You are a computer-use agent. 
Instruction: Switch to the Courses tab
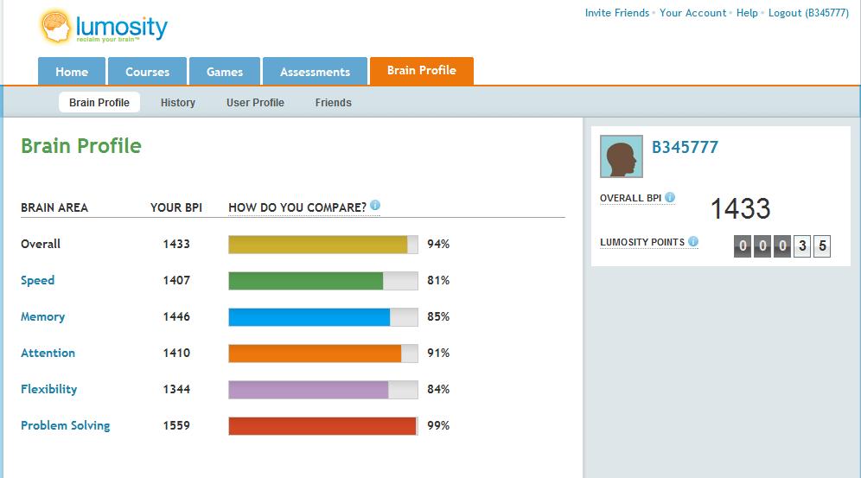pos(147,72)
